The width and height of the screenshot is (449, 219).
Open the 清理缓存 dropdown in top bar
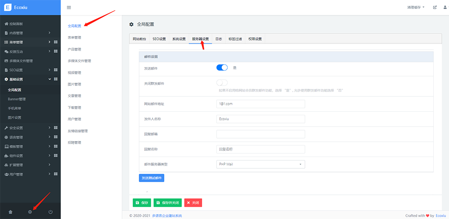tap(416, 8)
